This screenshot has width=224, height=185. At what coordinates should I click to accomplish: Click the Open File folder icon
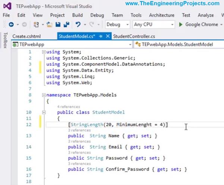point(49,25)
